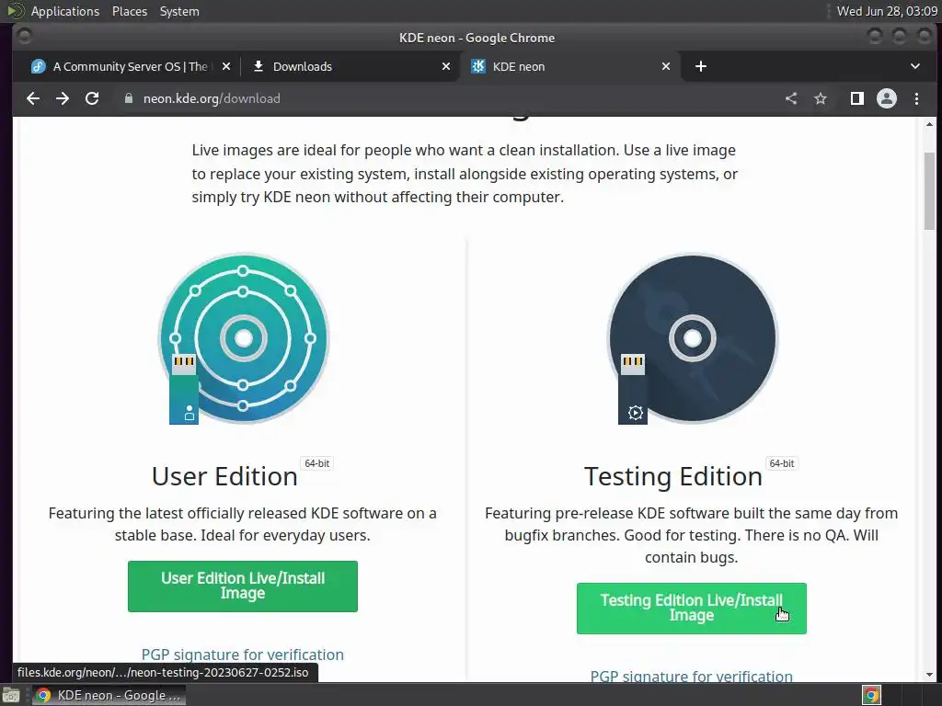
Task: Click the panel logo left of Applications
Action: click(x=15, y=11)
